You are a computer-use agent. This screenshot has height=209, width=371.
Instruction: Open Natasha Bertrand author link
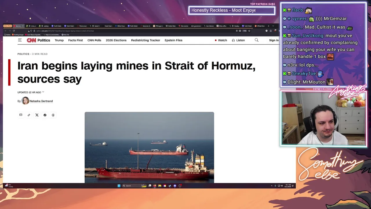point(41,101)
